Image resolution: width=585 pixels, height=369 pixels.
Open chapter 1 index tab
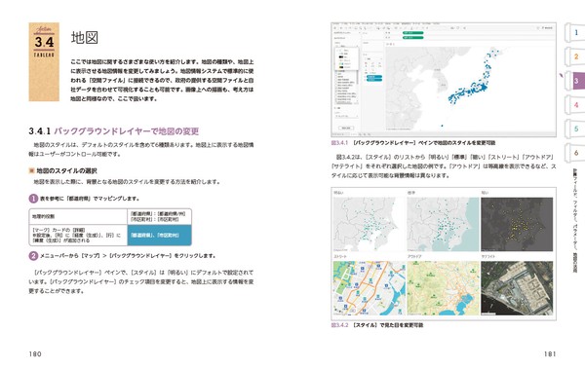click(x=575, y=33)
